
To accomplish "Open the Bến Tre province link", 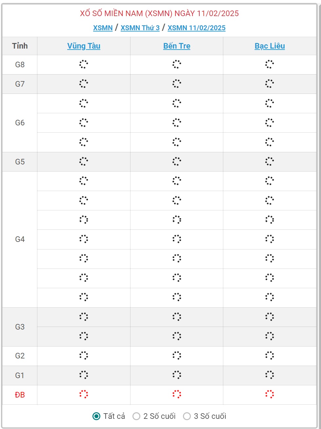I will click(177, 46).
